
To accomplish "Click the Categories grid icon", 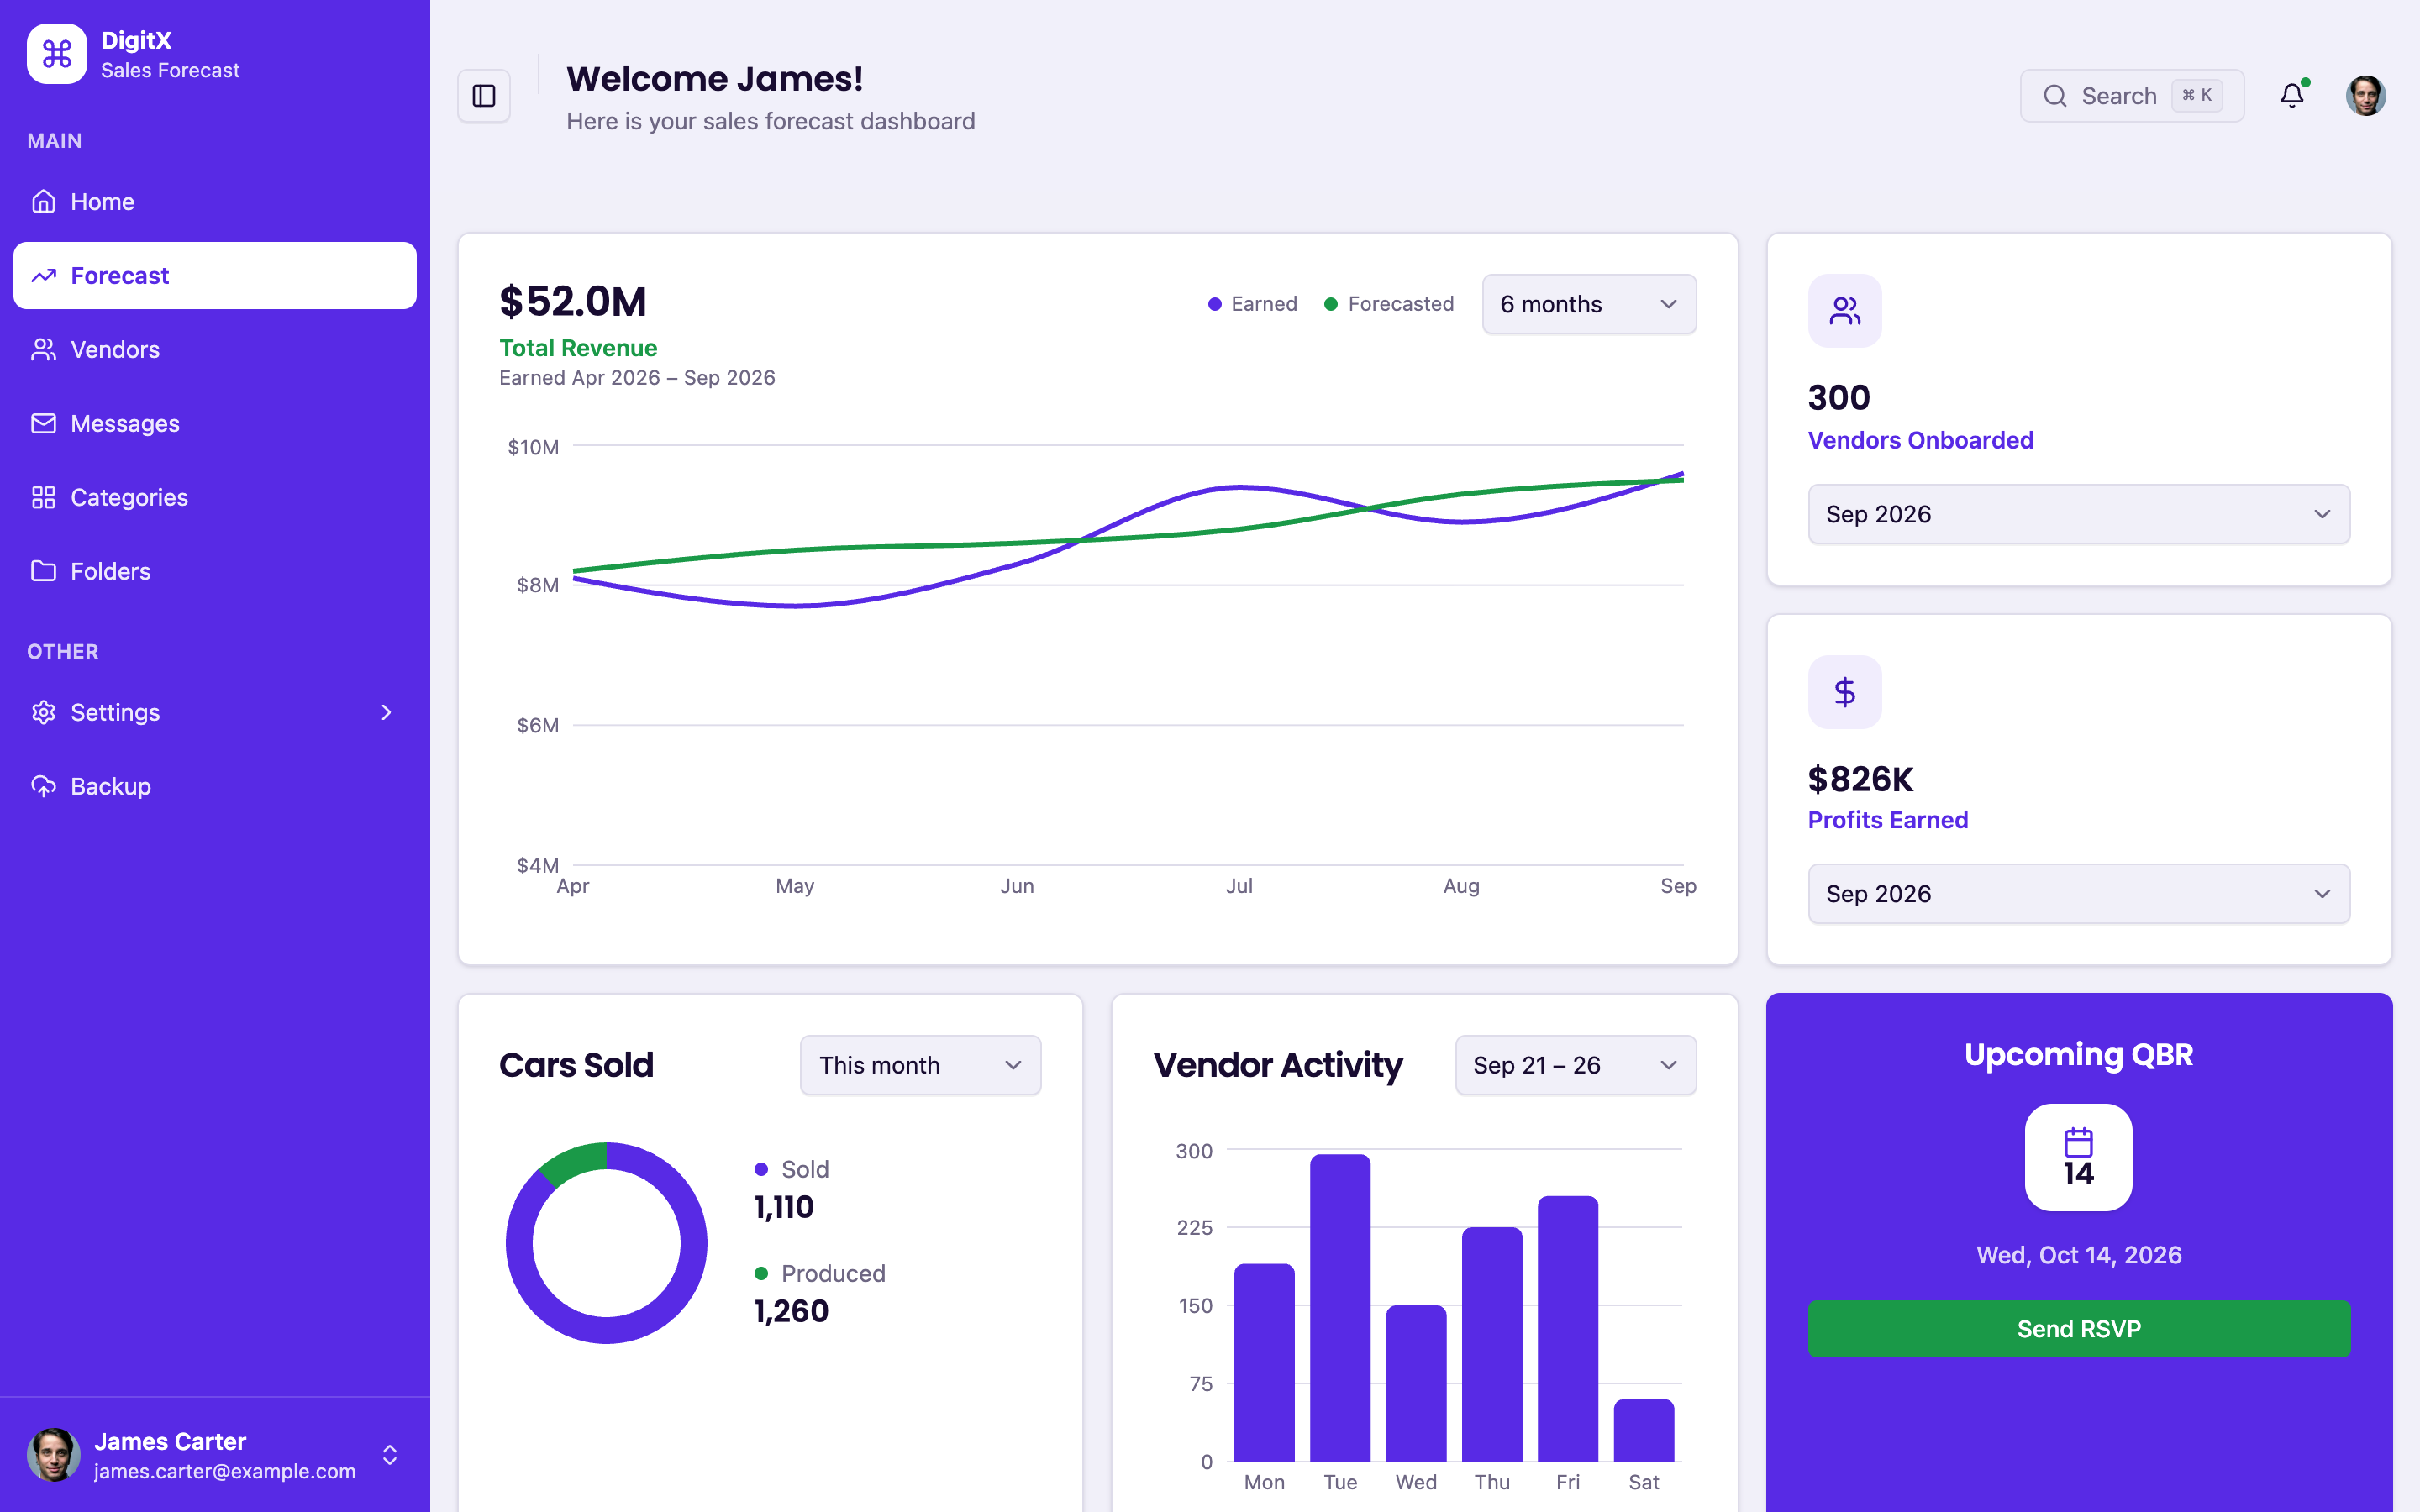I will tap(44, 498).
